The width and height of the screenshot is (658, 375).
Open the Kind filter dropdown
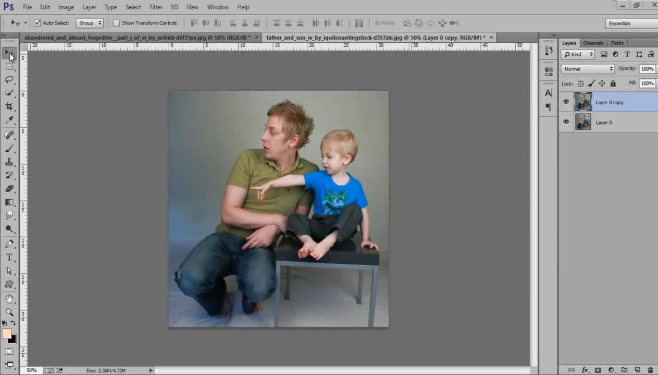[x=578, y=54]
